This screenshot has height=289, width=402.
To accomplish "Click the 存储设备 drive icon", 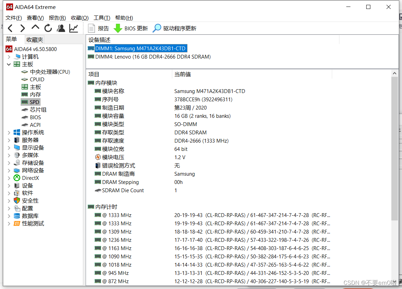I will coord(17,163).
